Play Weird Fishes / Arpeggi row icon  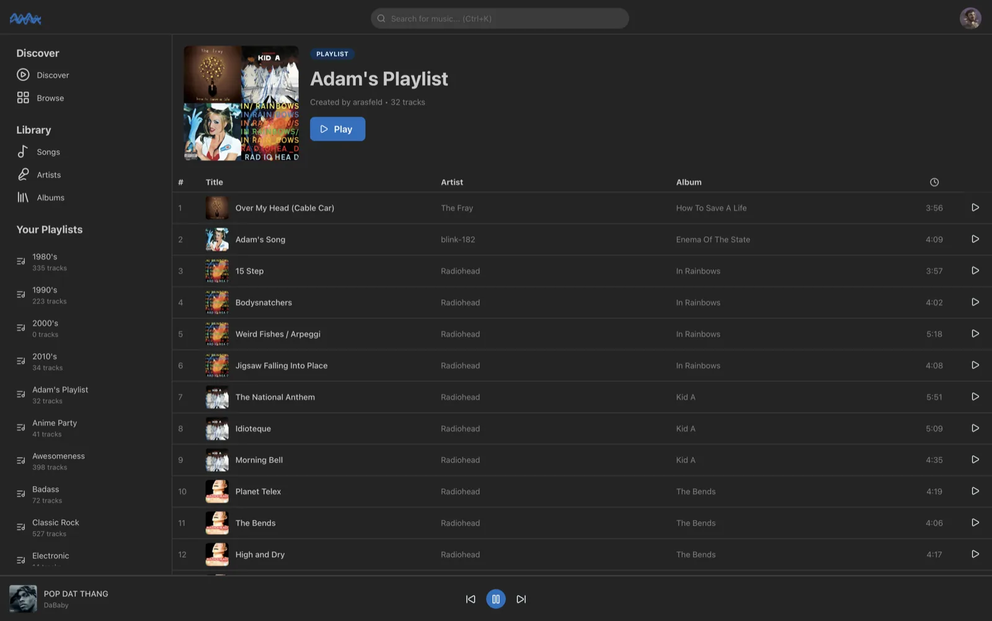[x=975, y=334]
